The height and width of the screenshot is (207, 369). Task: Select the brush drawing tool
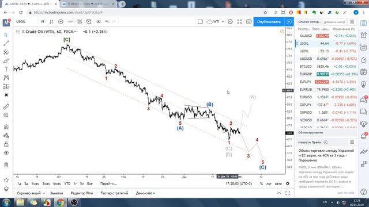point(6,60)
